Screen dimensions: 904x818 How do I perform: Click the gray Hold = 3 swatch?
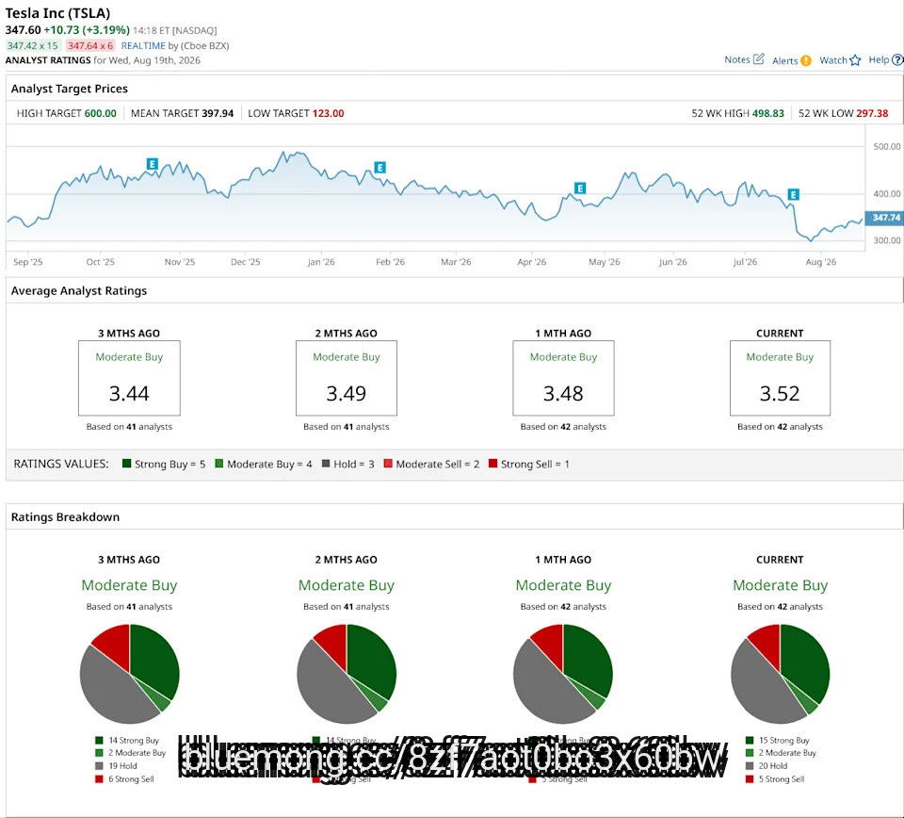click(x=326, y=464)
